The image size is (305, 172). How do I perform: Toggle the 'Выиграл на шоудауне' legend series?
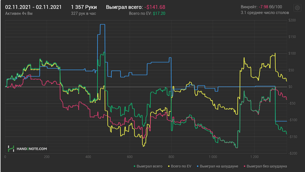[217, 166]
